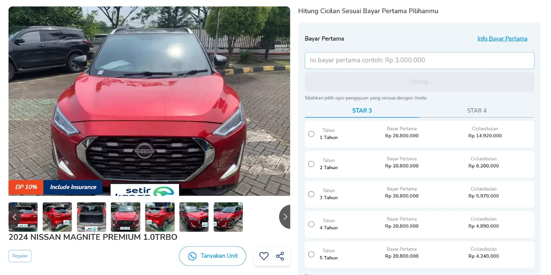Screen dimensions: 551x275
Task: Click the Reguler tag button
Action: tap(20, 256)
